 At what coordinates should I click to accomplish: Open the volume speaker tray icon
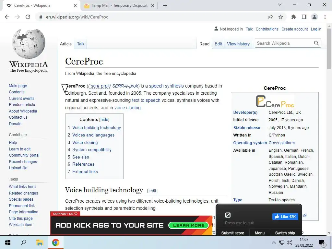(x=289, y=243)
